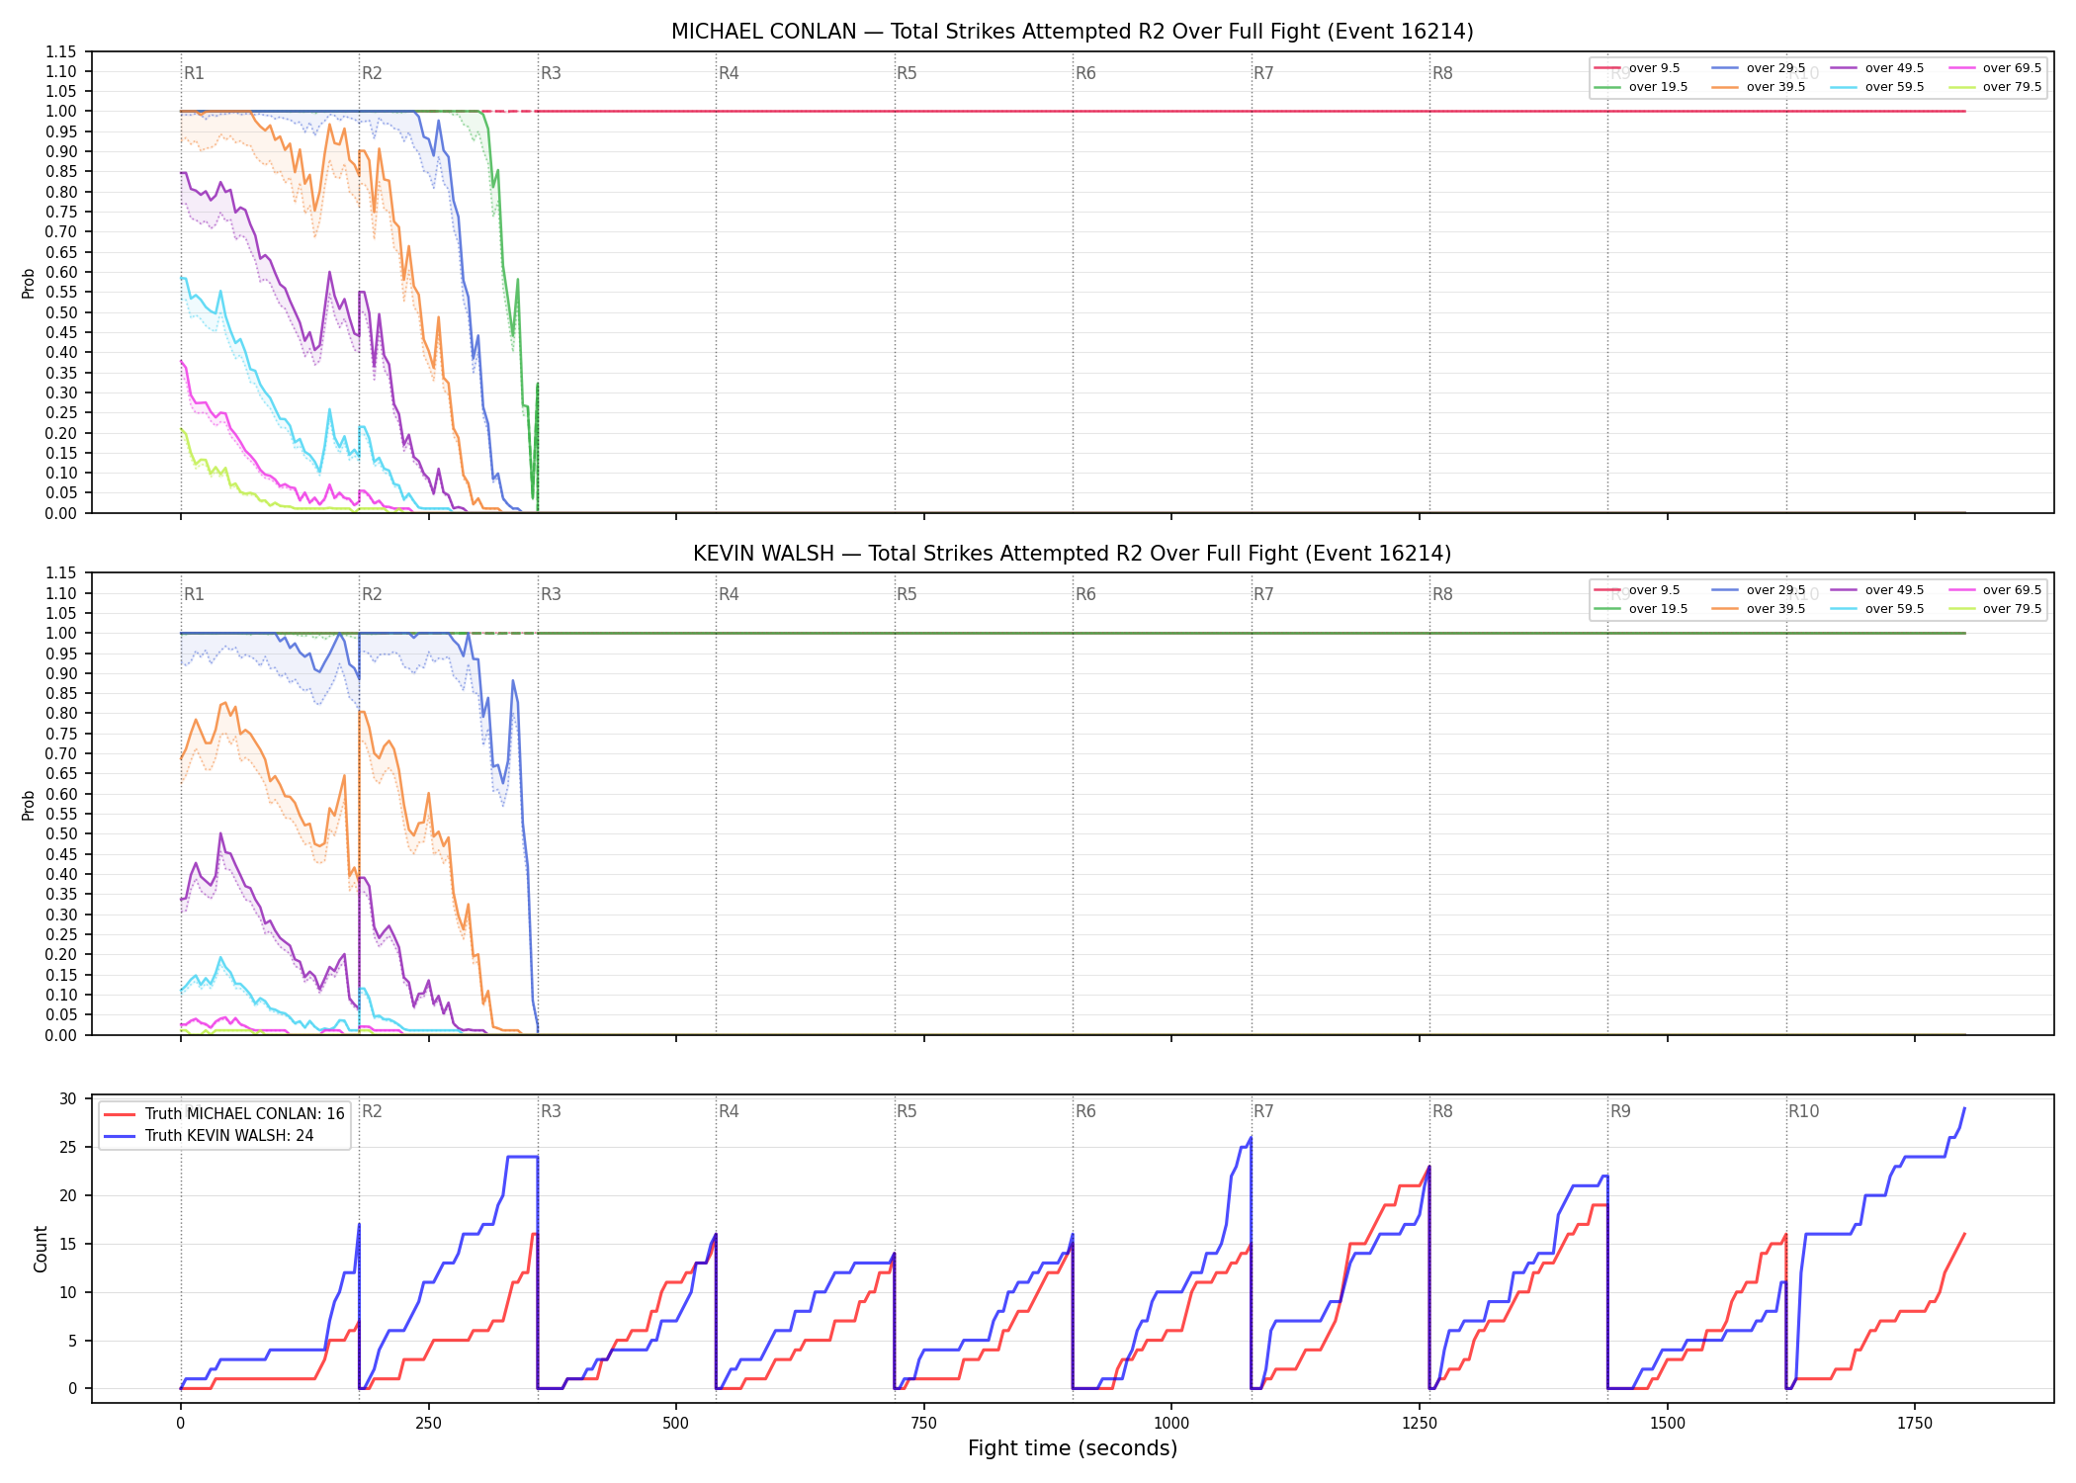Viewport: 2076px width, 1483px height.
Task: Click the 1750 tick on the time axis
Action: click(x=1915, y=1424)
